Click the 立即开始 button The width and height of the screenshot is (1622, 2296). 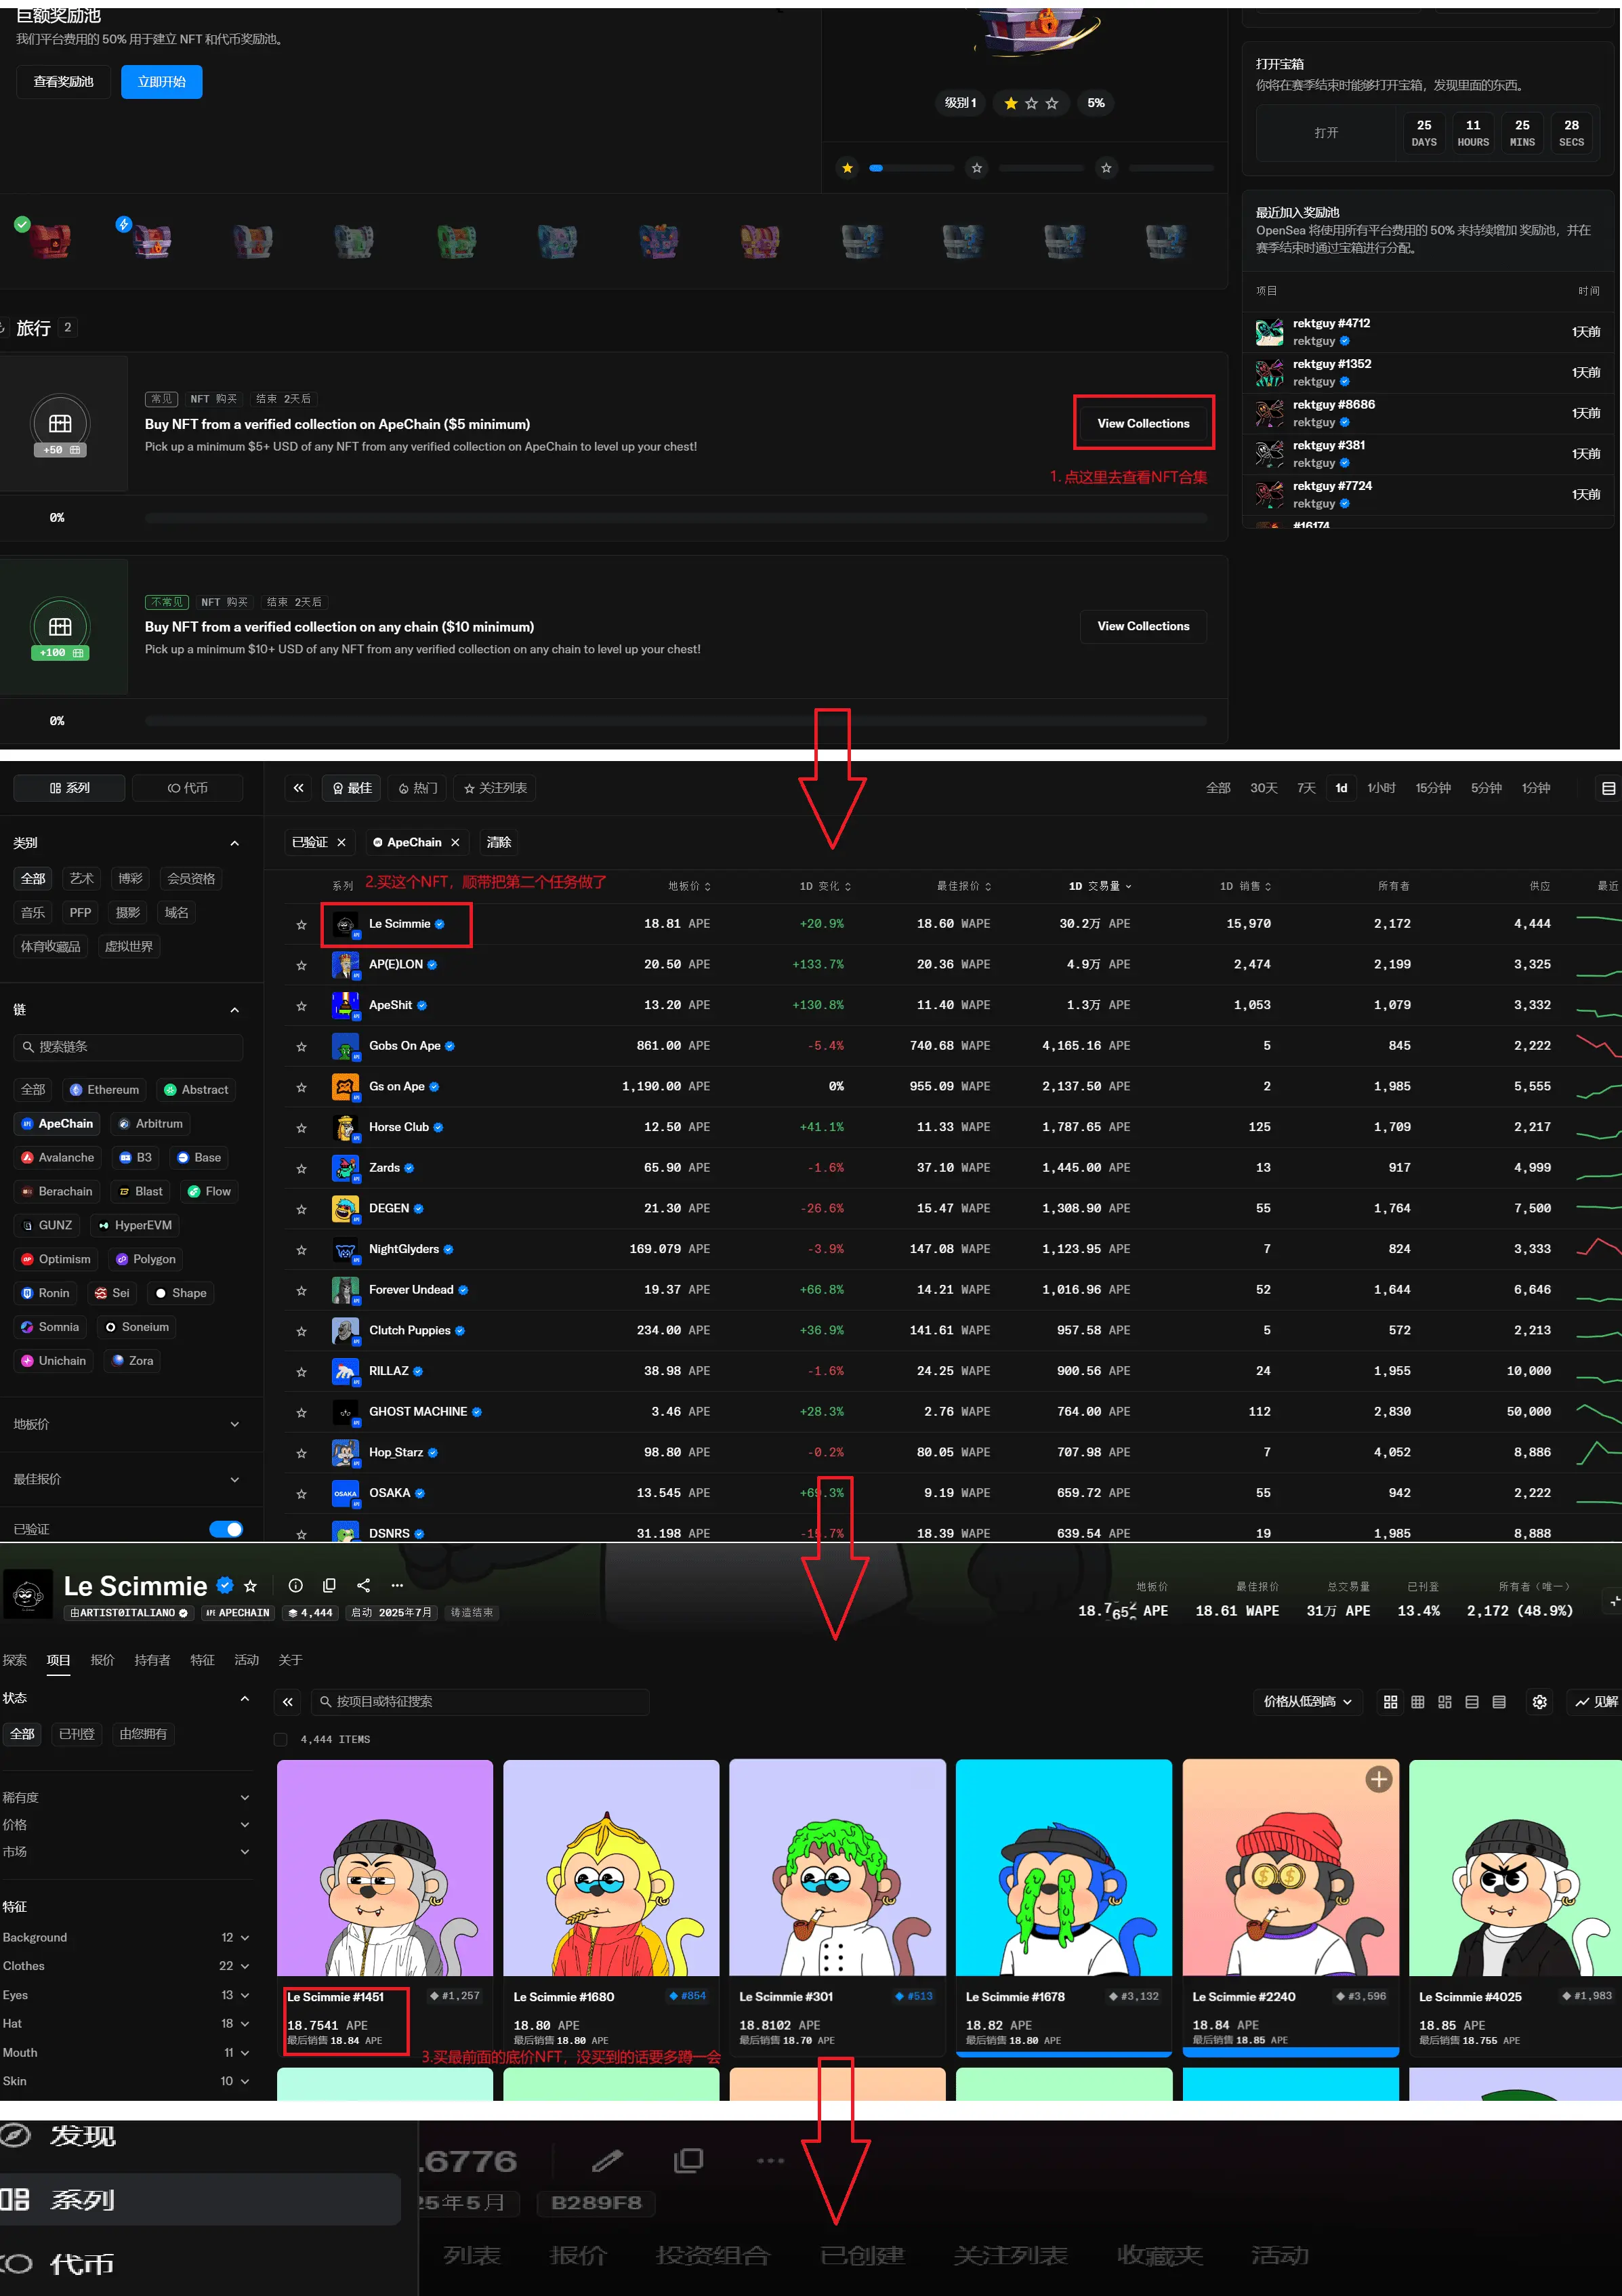(x=162, y=82)
